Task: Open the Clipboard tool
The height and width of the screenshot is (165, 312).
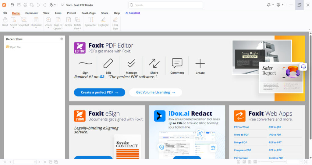Action: (x=36, y=22)
